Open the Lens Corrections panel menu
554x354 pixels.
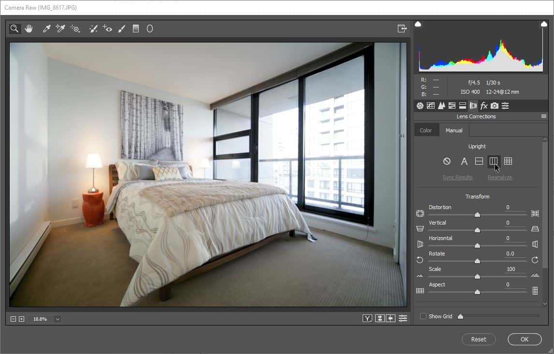pos(544,116)
